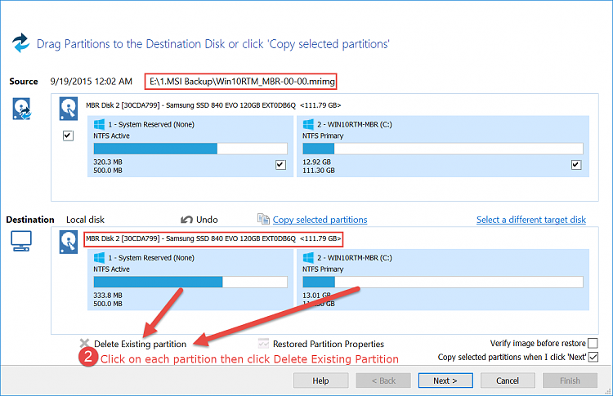Open Restored Partition Properties
This screenshot has width=613, height=396.
[x=329, y=344]
